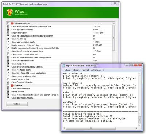146x134 pixels.
Task: Toggle the Windows Vista group checkbox
Action: (8, 23)
